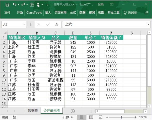Switch to Page Break Preview icon
This screenshot has height=120, width=152.
[100, 117]
